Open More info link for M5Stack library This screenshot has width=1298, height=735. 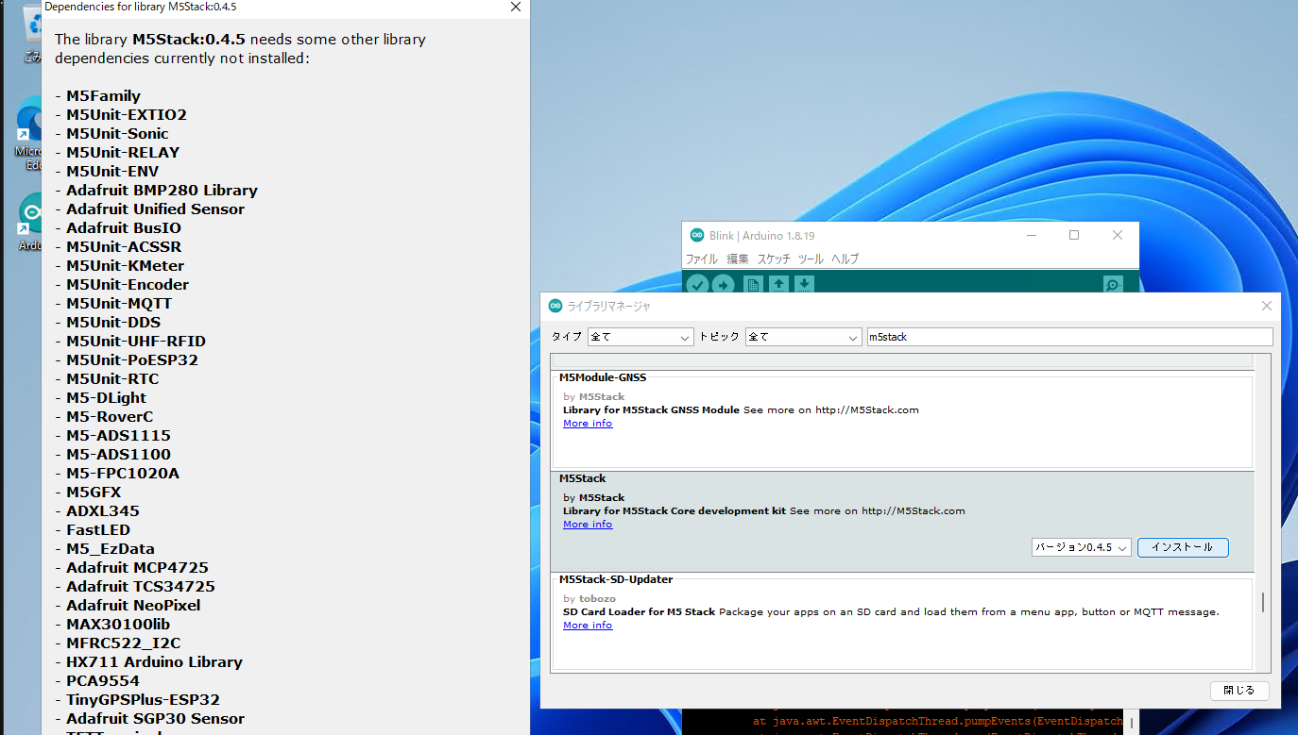tap(588, 525)
